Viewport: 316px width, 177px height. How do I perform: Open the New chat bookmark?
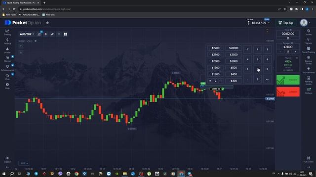coord(48,15)
